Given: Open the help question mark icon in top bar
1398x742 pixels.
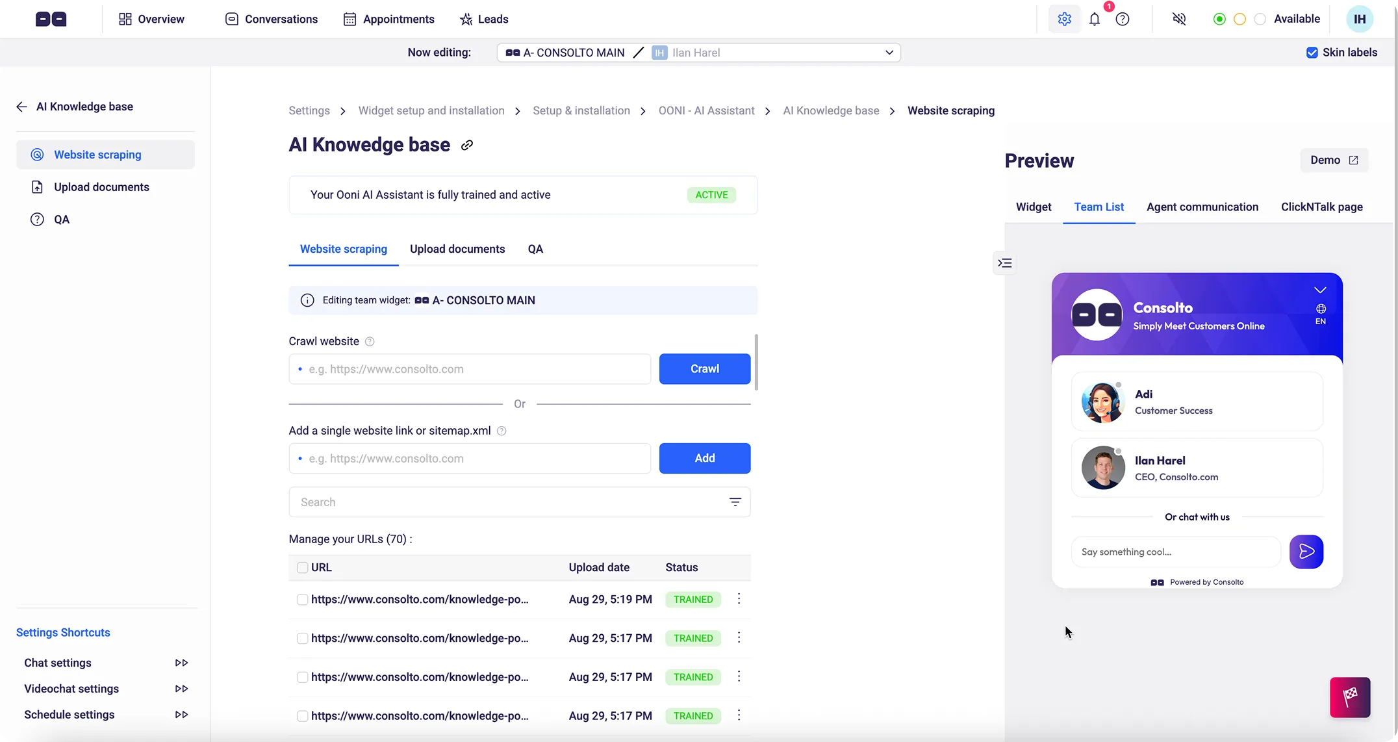Looking at the screenshot, I should click(1123, 19).
